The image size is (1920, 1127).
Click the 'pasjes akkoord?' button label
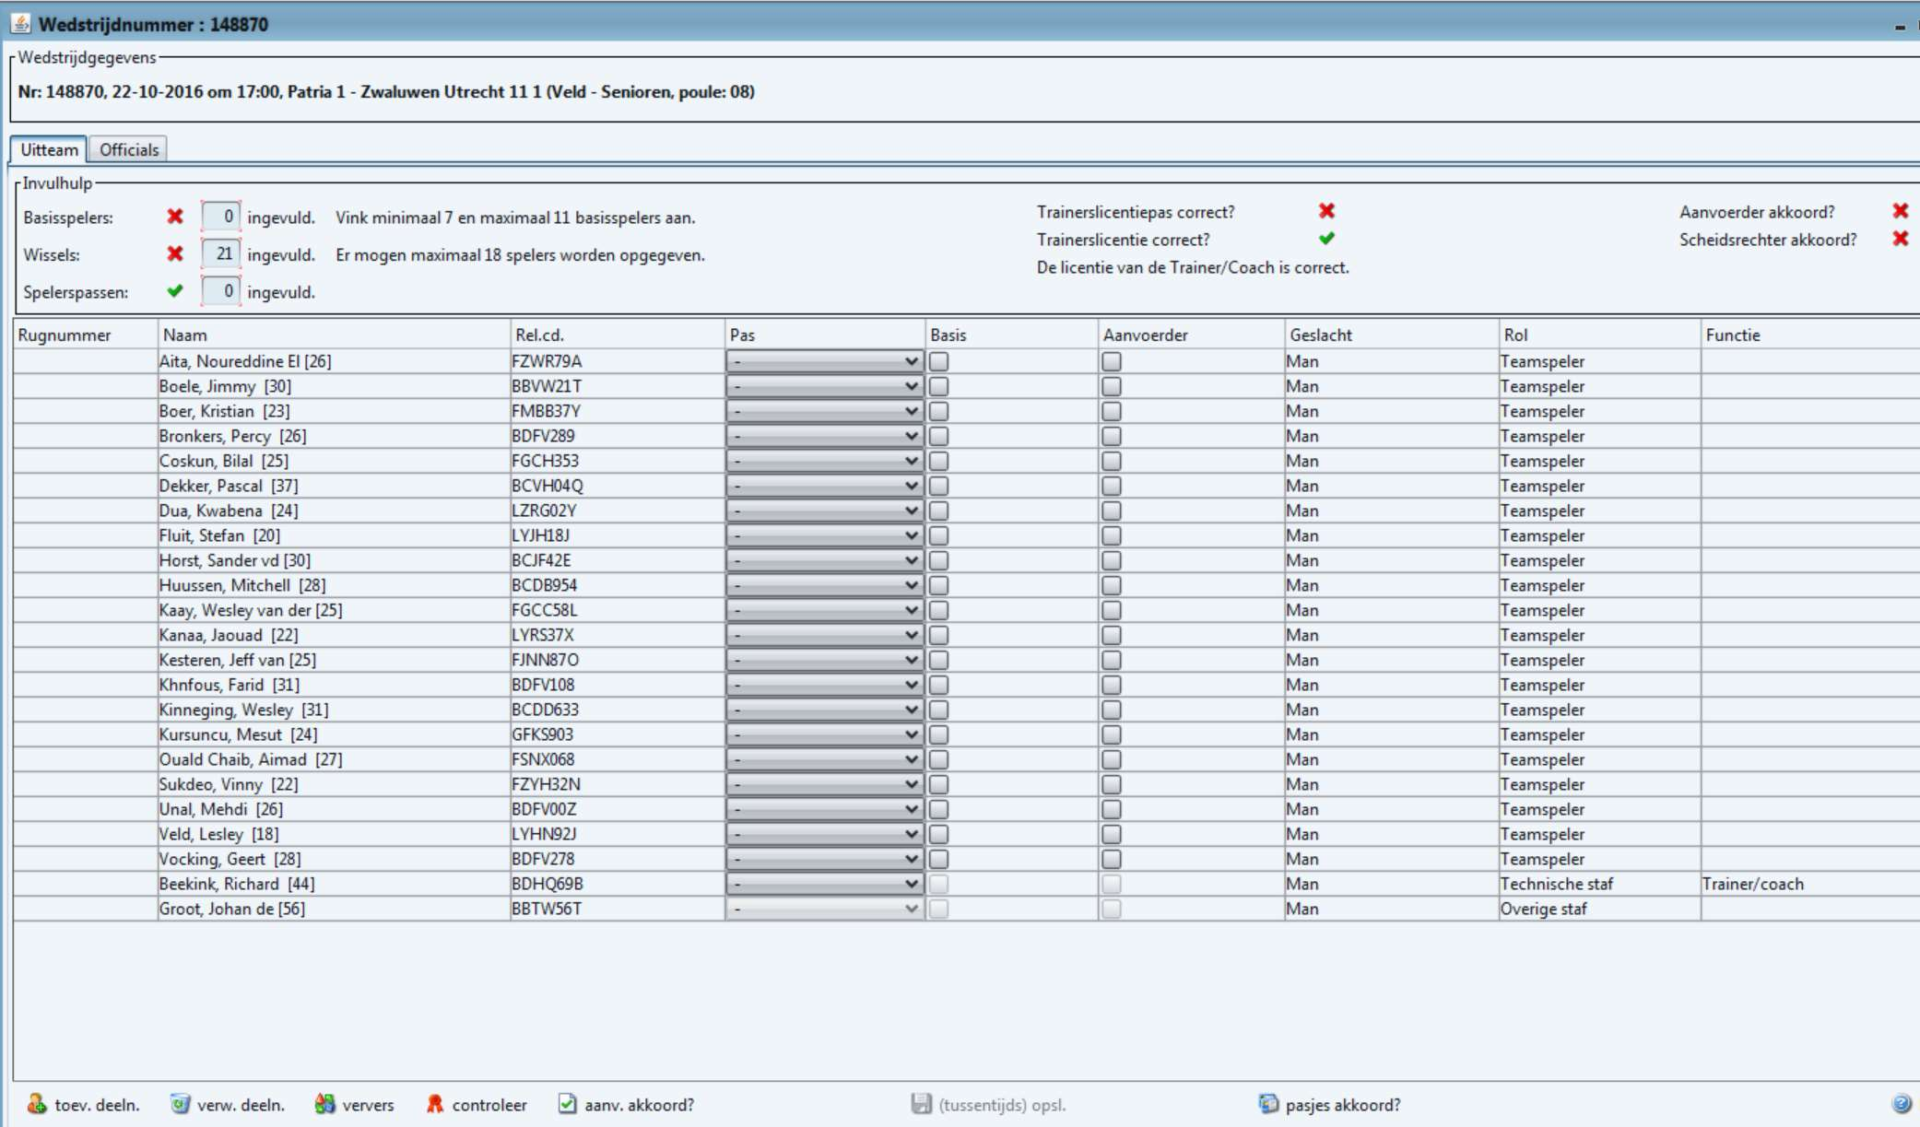[x=1343, y=1105]
